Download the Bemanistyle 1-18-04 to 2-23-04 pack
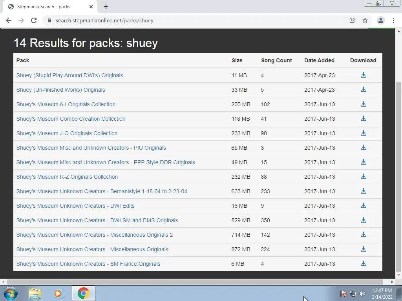 tap(363, 191)
